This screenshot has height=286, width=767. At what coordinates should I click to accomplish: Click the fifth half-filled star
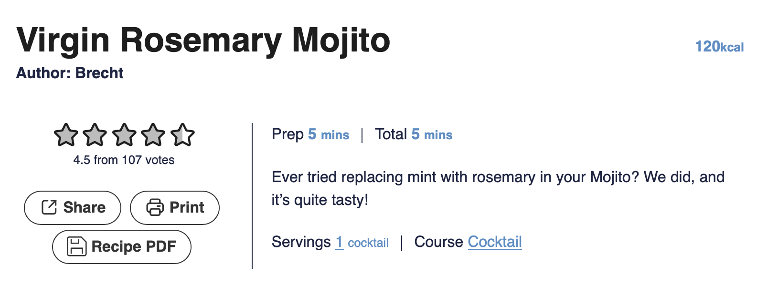click(182, 135)
